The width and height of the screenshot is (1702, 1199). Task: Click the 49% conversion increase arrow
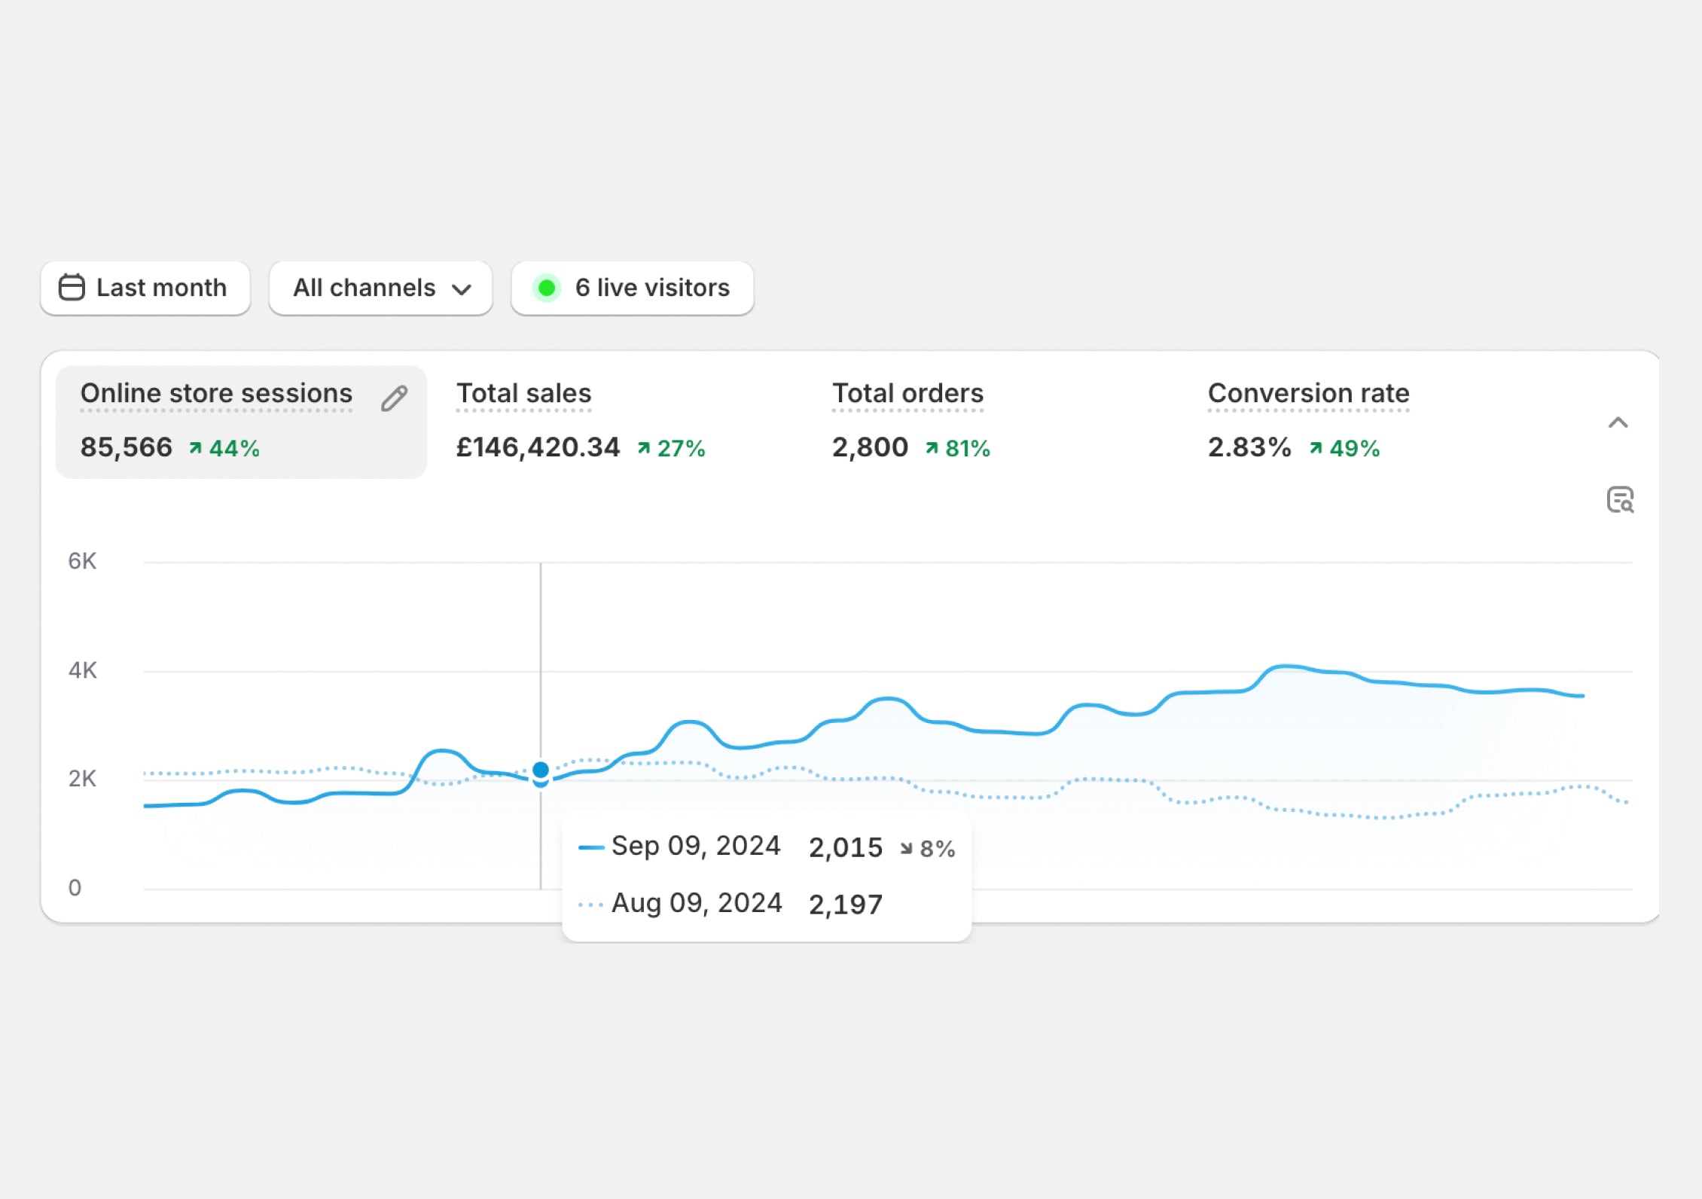pos(1316,448)
